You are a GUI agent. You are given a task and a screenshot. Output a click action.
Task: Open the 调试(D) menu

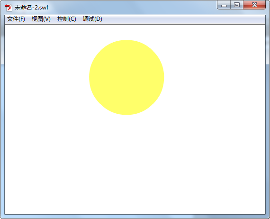pos(92,19)
